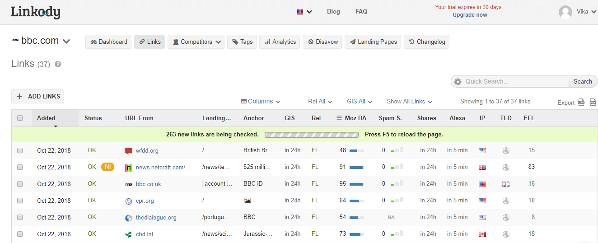Check the thedialogue.org row checkbox

[x=20, y=217]
